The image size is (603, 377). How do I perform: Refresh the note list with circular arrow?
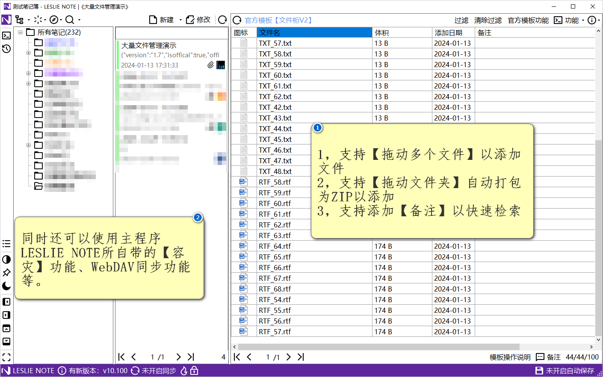(x=222, y=20)
